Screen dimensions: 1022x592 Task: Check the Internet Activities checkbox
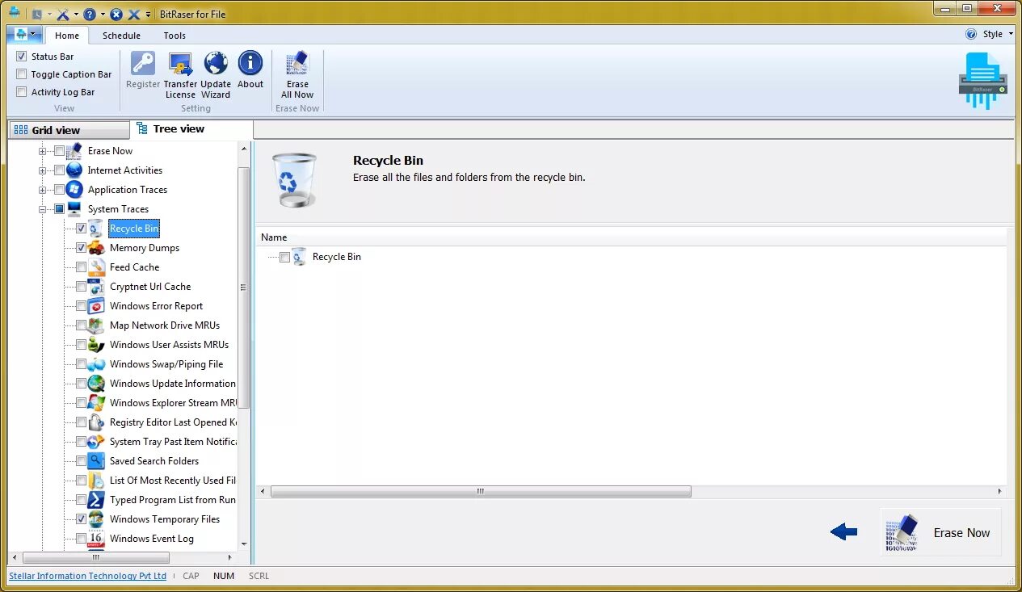pos(59,170)
